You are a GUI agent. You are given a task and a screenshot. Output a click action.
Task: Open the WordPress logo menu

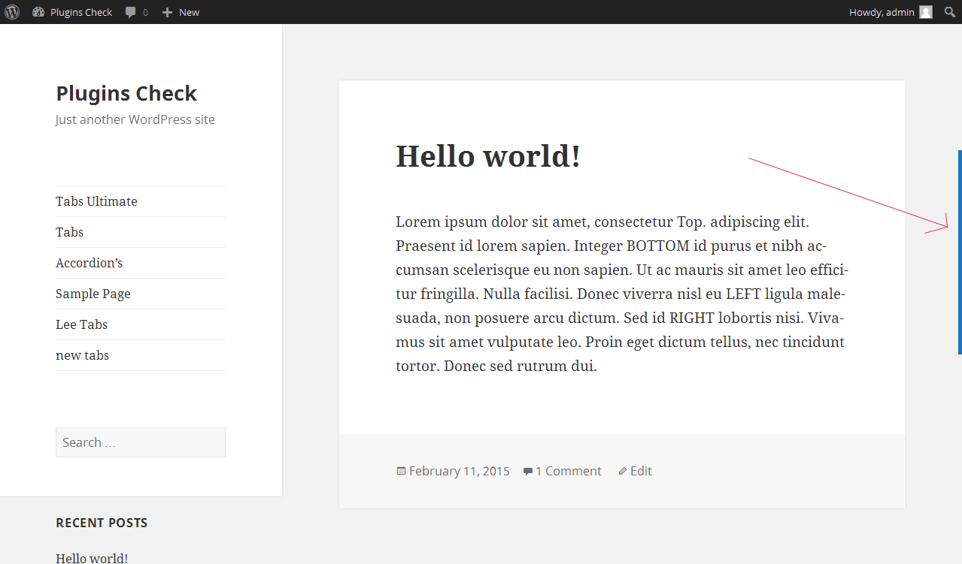click(12, 12)
